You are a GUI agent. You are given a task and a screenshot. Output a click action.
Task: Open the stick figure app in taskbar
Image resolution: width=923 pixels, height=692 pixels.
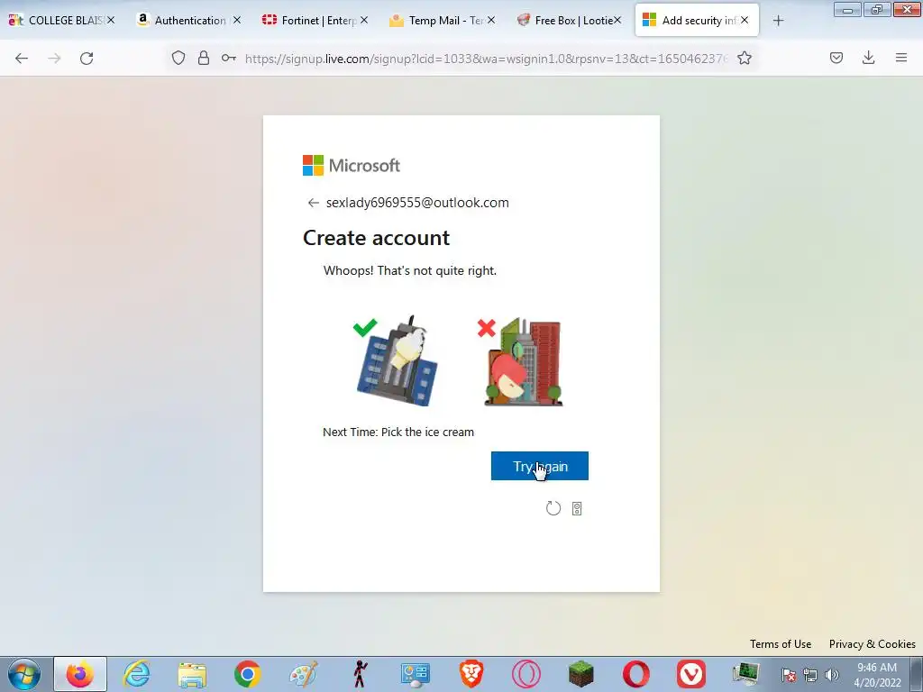click(360, 674)
